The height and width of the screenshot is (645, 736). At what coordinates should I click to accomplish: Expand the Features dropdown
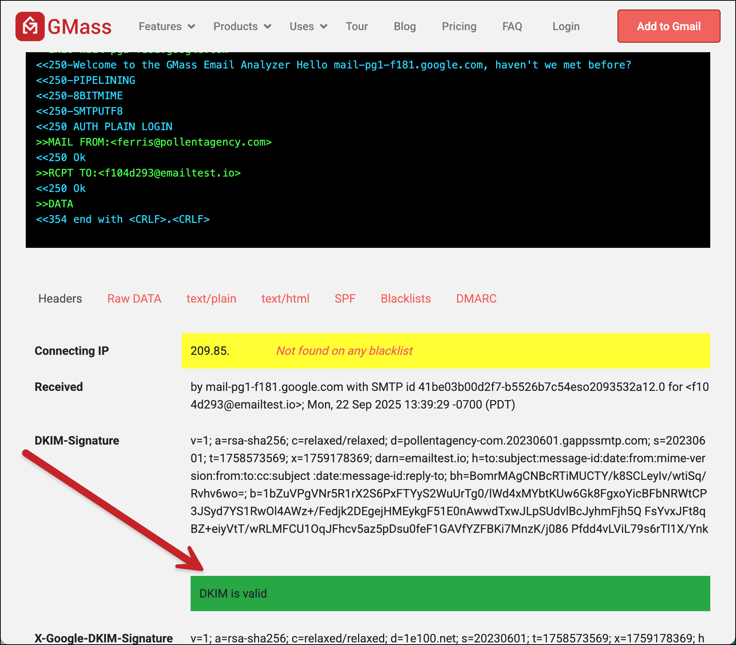click(166, 26)
